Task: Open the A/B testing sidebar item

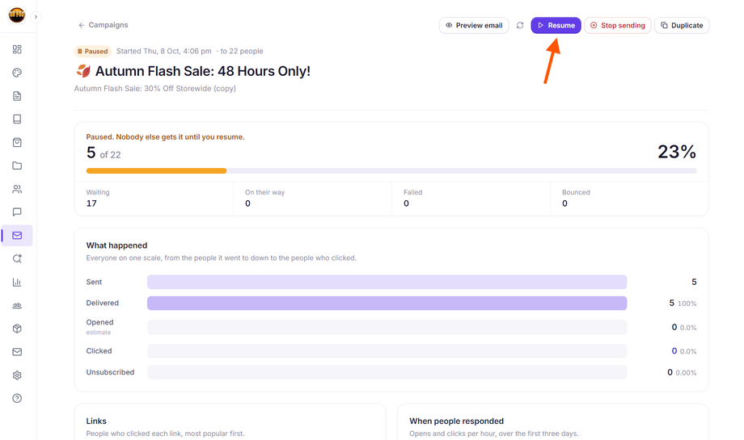Action: 17,305
